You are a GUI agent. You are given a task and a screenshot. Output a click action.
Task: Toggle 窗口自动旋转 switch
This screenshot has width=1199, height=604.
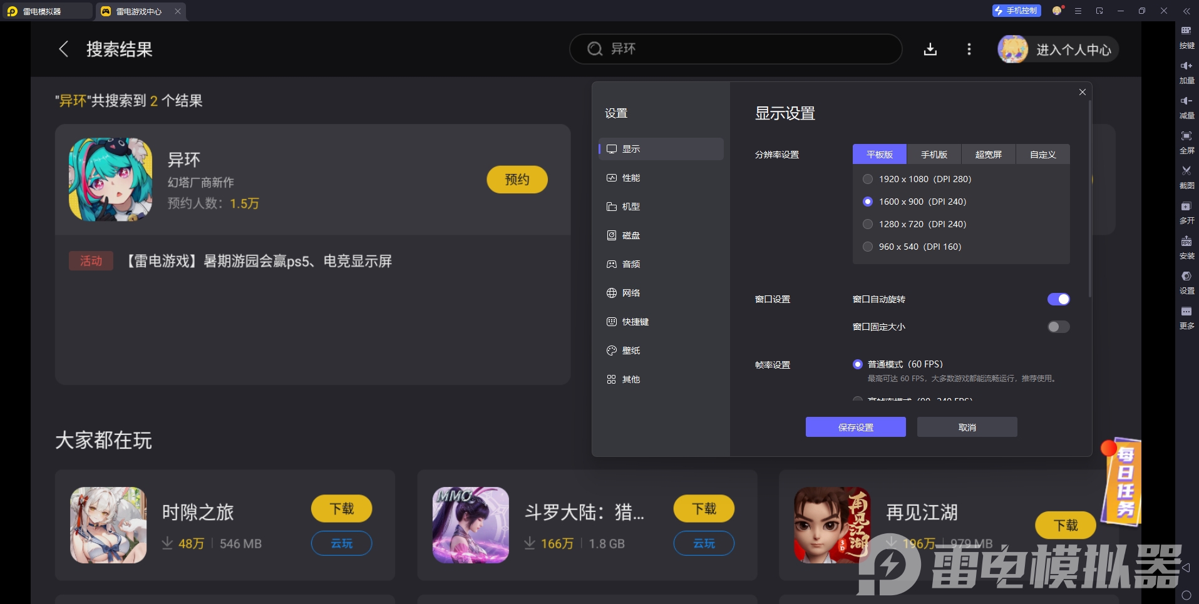pyautogui.click(x=1059, y=299)
